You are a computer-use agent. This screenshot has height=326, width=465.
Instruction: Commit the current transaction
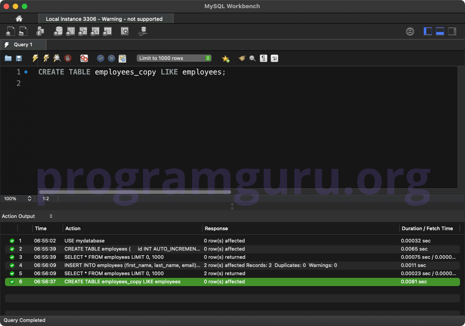click(x=100, y=58)
